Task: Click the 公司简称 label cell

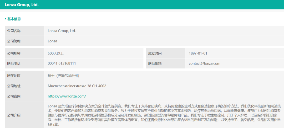Action: coord(24,41)
